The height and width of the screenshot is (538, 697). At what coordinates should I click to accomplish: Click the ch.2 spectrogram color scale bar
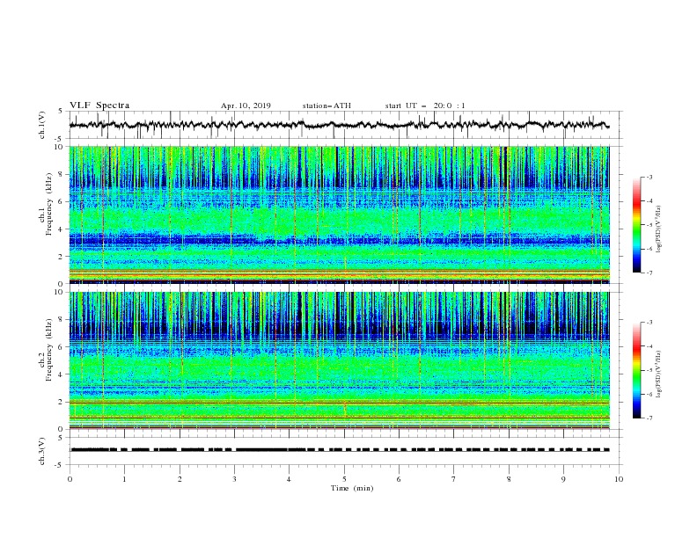(x=636, y=370)
